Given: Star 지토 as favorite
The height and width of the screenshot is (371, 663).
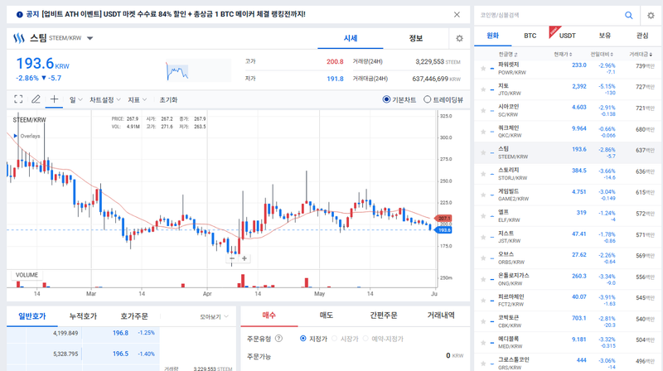Looking at the screenshot, I should [x=483, y=89].
